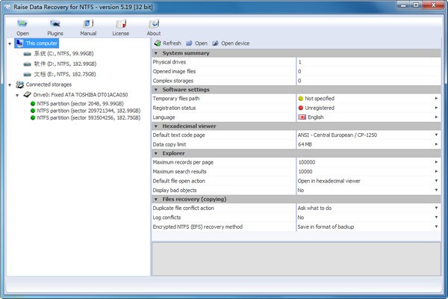Select NTFS partition sector 2048
The width and height of the screenshot is (448, 299).
point(77,104)
